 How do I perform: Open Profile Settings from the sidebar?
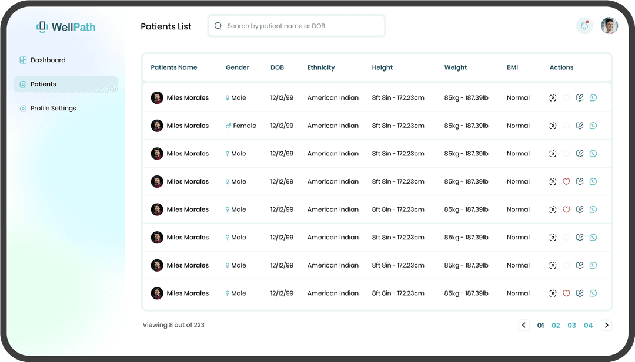[54, 108]
